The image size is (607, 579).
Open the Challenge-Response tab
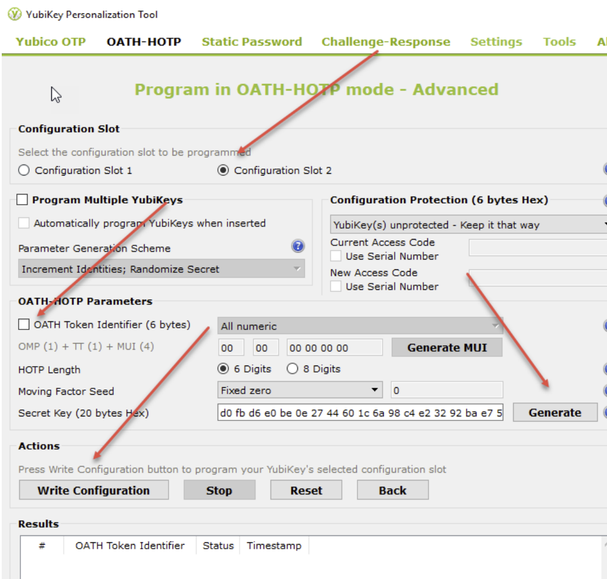coord(386,42)
